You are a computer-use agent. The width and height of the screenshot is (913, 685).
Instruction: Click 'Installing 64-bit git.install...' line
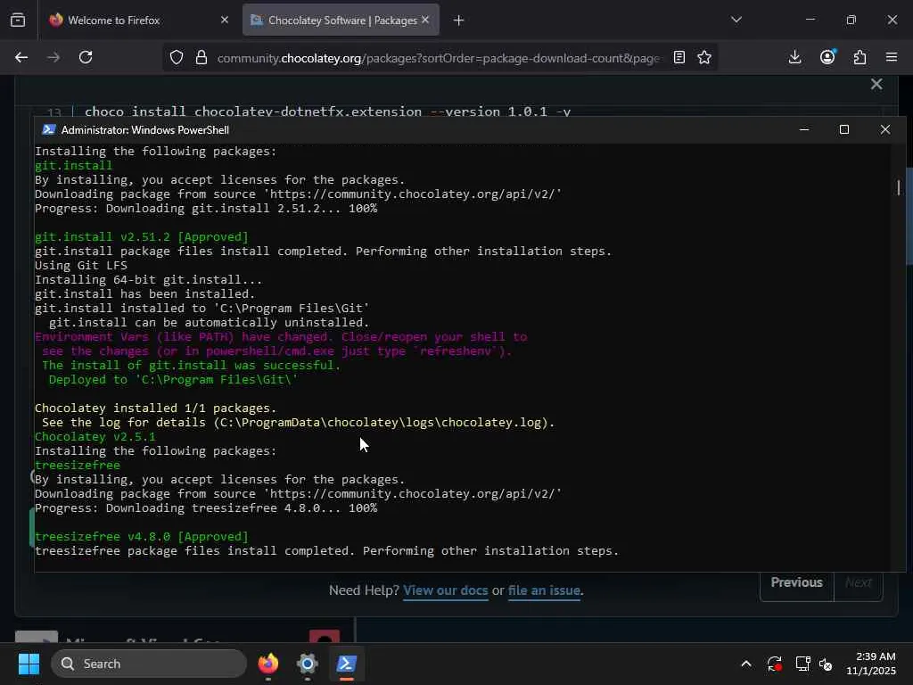tap(149, 279)
